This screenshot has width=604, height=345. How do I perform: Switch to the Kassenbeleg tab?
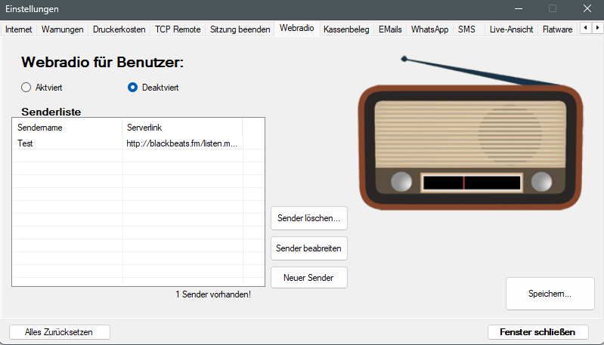coord(346,29)
